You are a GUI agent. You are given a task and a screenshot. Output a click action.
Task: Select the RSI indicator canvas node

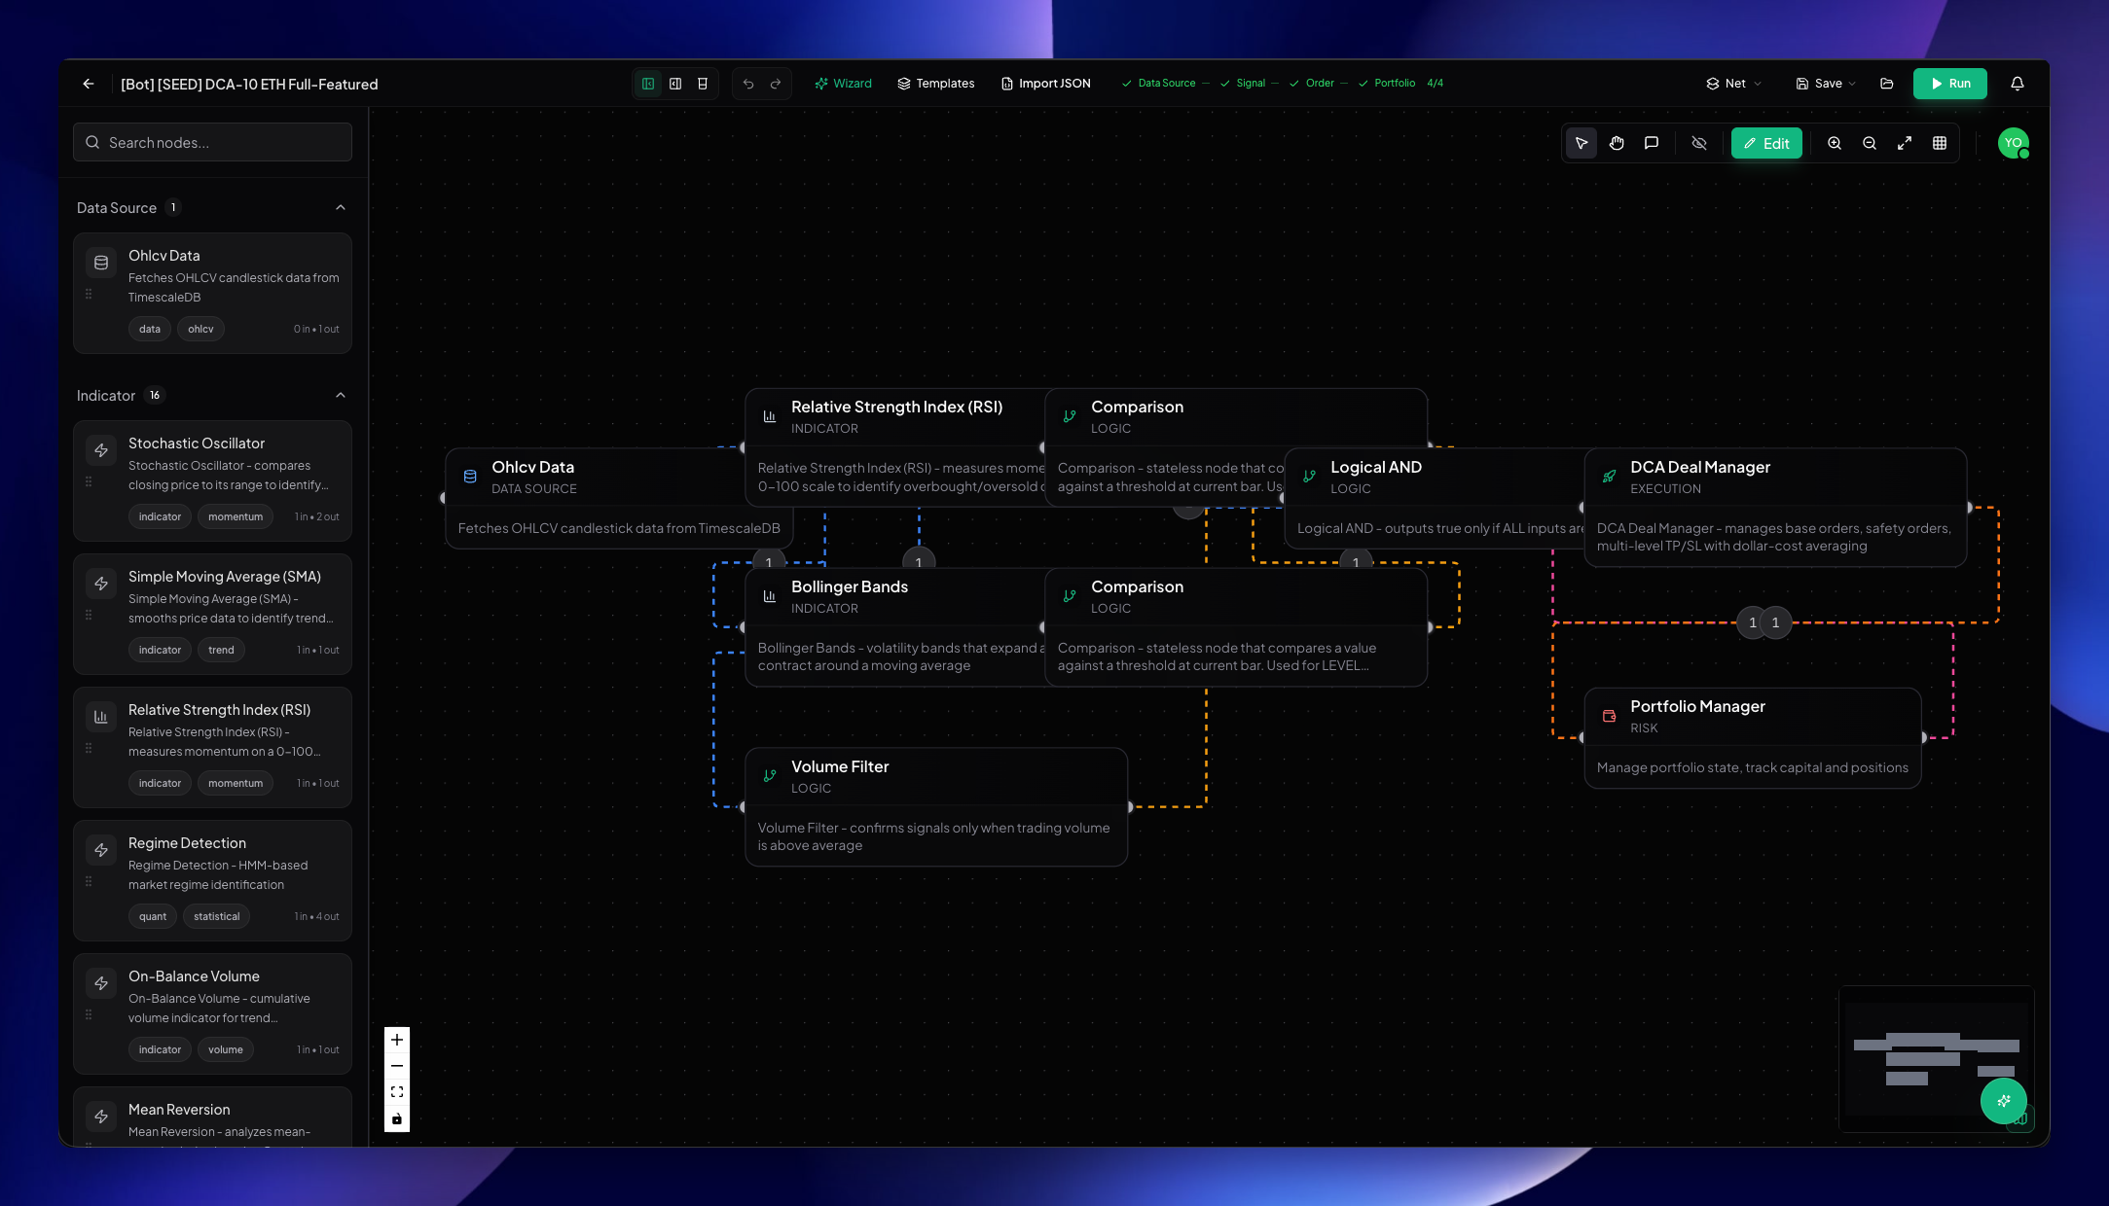point(893,447)
